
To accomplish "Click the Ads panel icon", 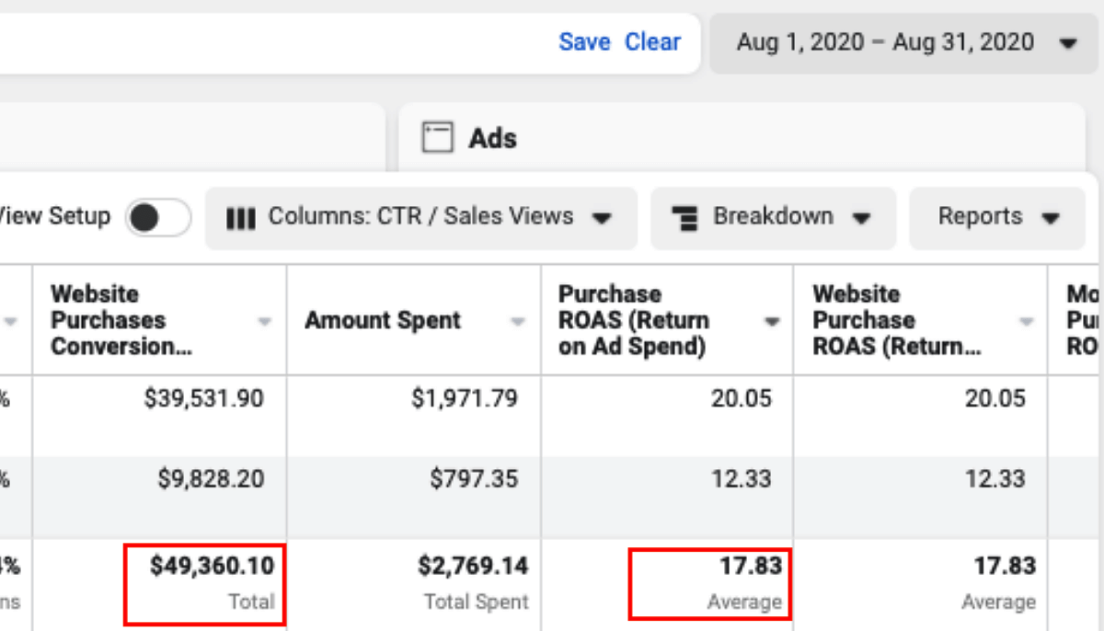I will (437, 138).
